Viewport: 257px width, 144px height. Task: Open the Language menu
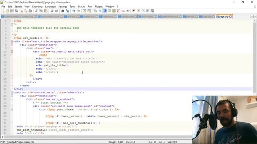(50, 6)
